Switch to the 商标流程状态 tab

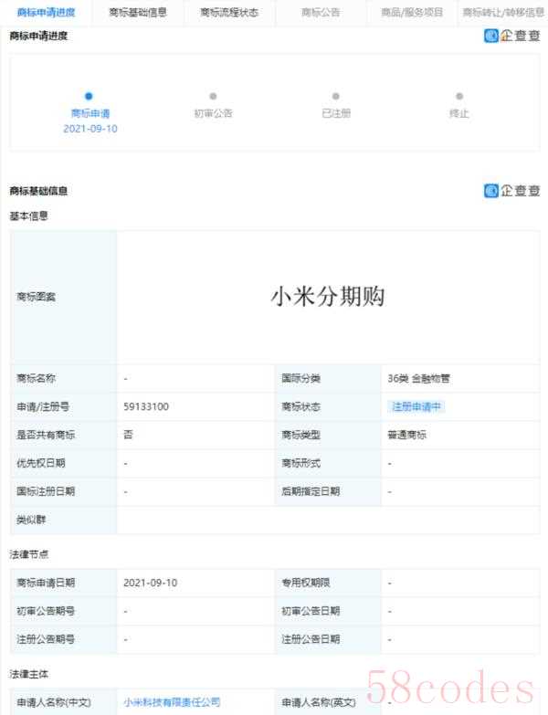tap(229, 12)
